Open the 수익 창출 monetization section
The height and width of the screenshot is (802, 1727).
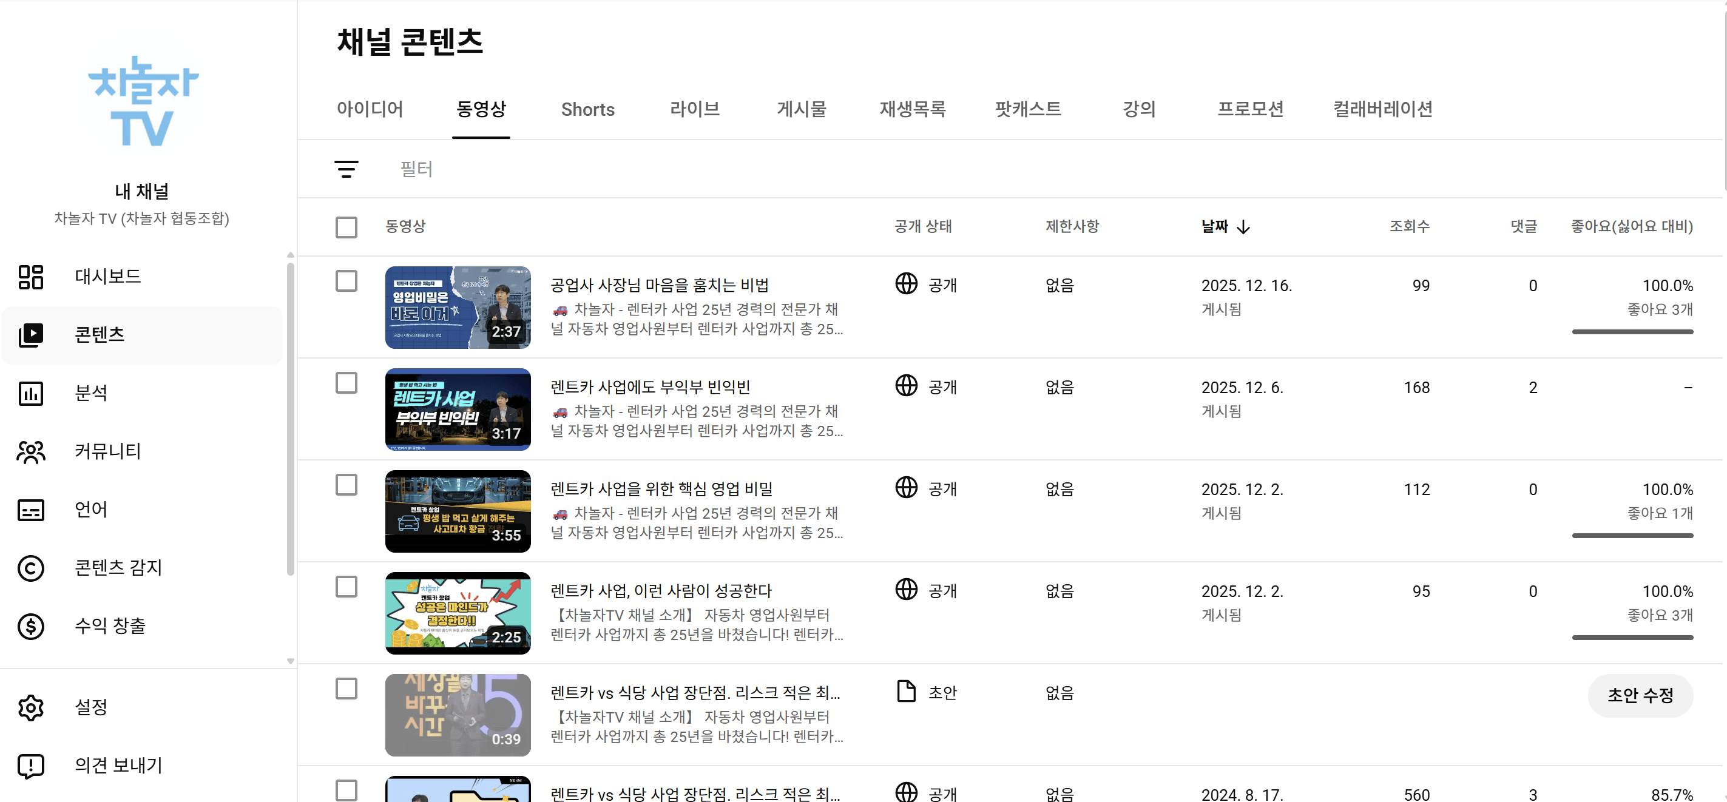110,626
